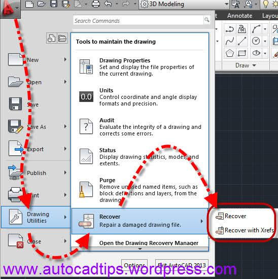Show the Recent Documents icon
Screen dimensions: 278x279
tap(51, 38)
